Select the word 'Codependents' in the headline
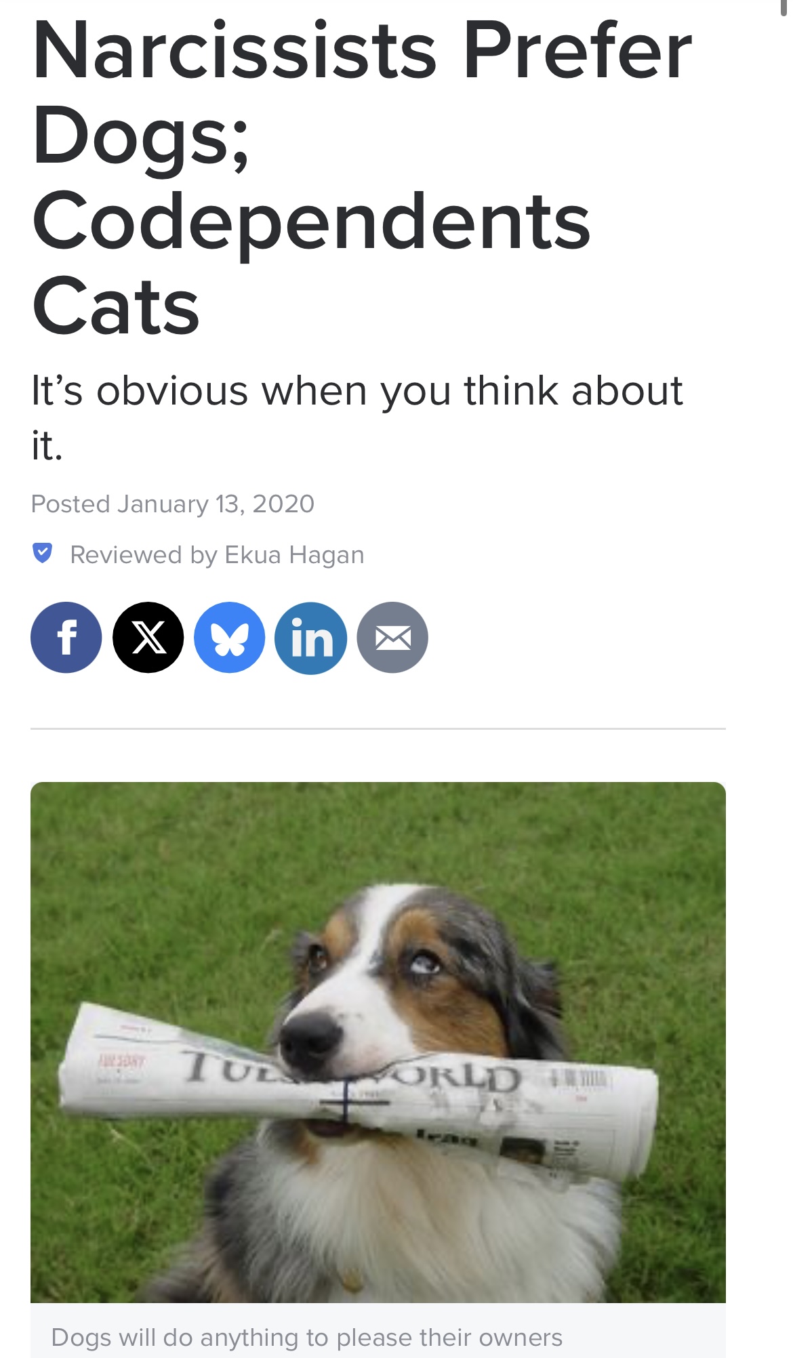The width and height of the screenshot is (793, 1358). [x=311, y=221]
